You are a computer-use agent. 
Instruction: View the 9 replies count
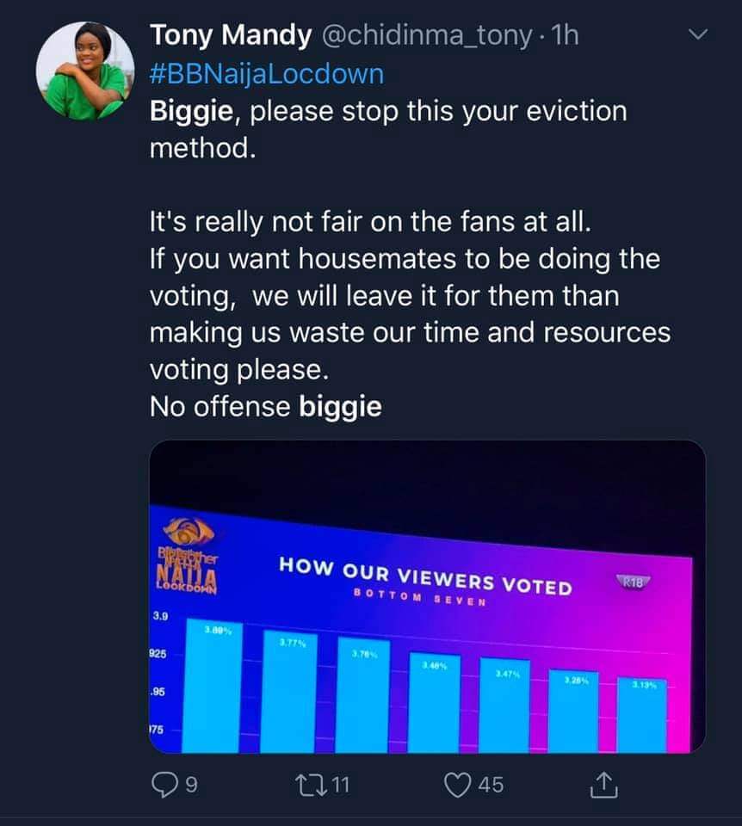tap(192, 785)
